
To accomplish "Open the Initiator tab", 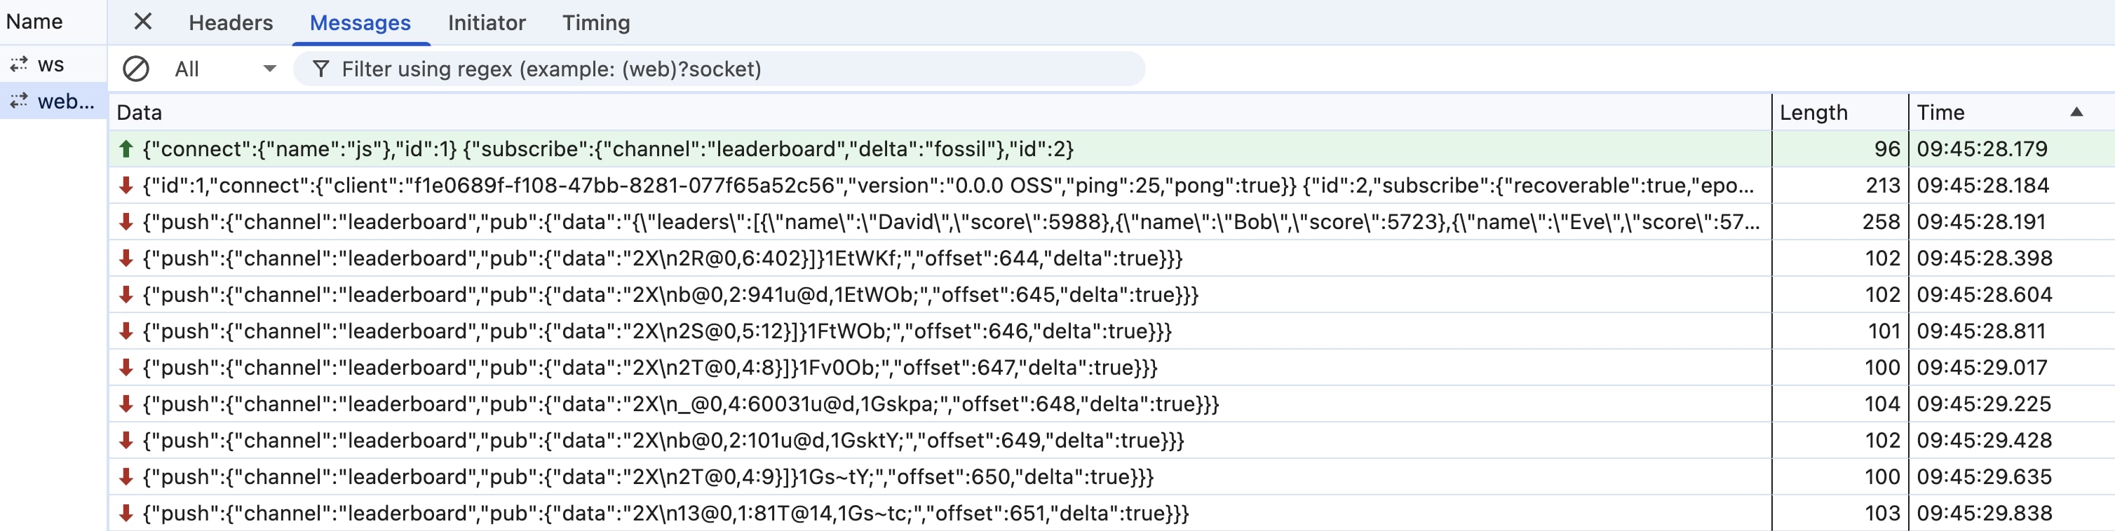I will [487, 23].
